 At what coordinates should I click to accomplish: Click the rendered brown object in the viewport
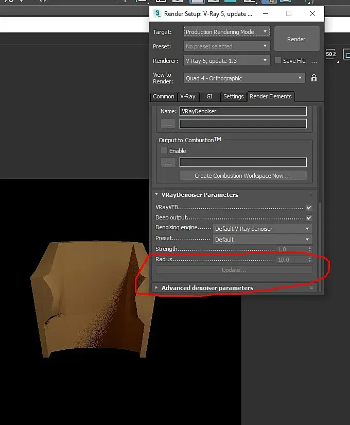(92, 298)
